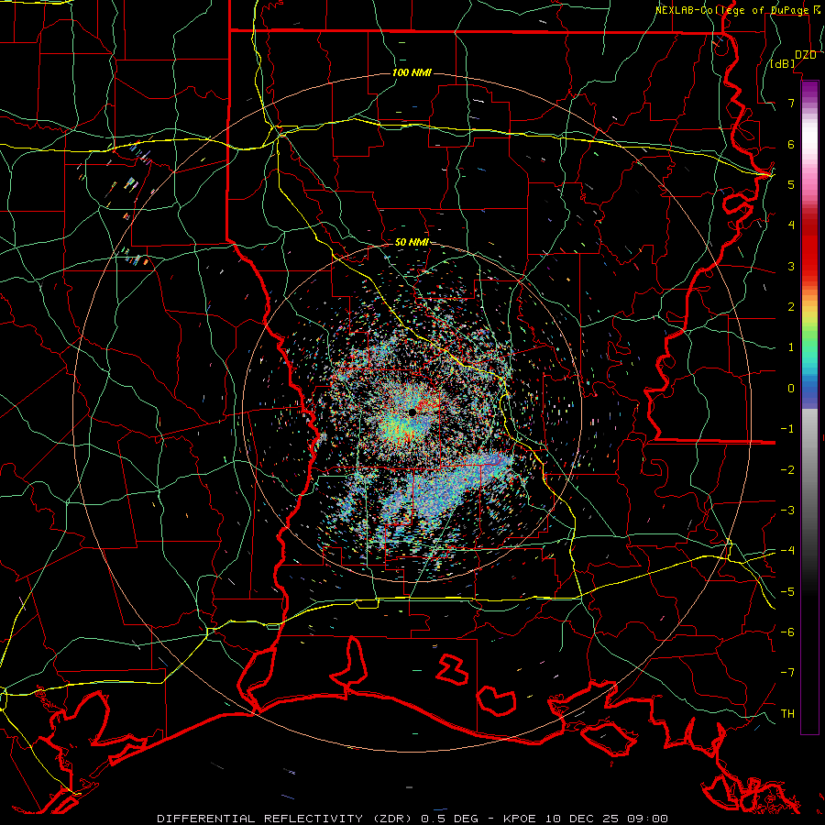The width and height of the screenshot is (825, 825).
Task: Click the '-2' tick label on the color scale
Action: pos(787,470)
